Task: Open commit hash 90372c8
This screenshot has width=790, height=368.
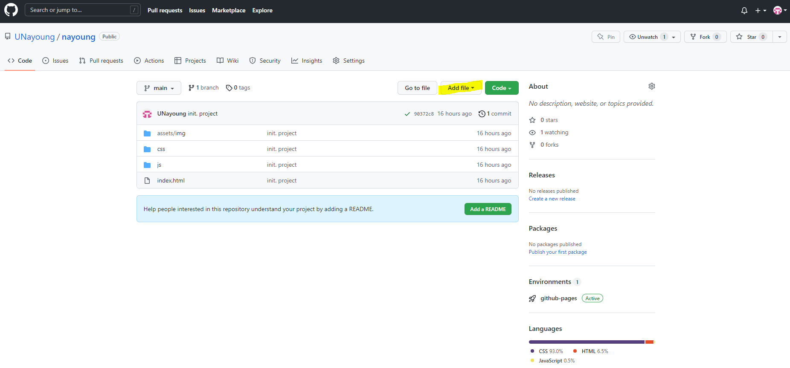Action: tap(424, 114)
